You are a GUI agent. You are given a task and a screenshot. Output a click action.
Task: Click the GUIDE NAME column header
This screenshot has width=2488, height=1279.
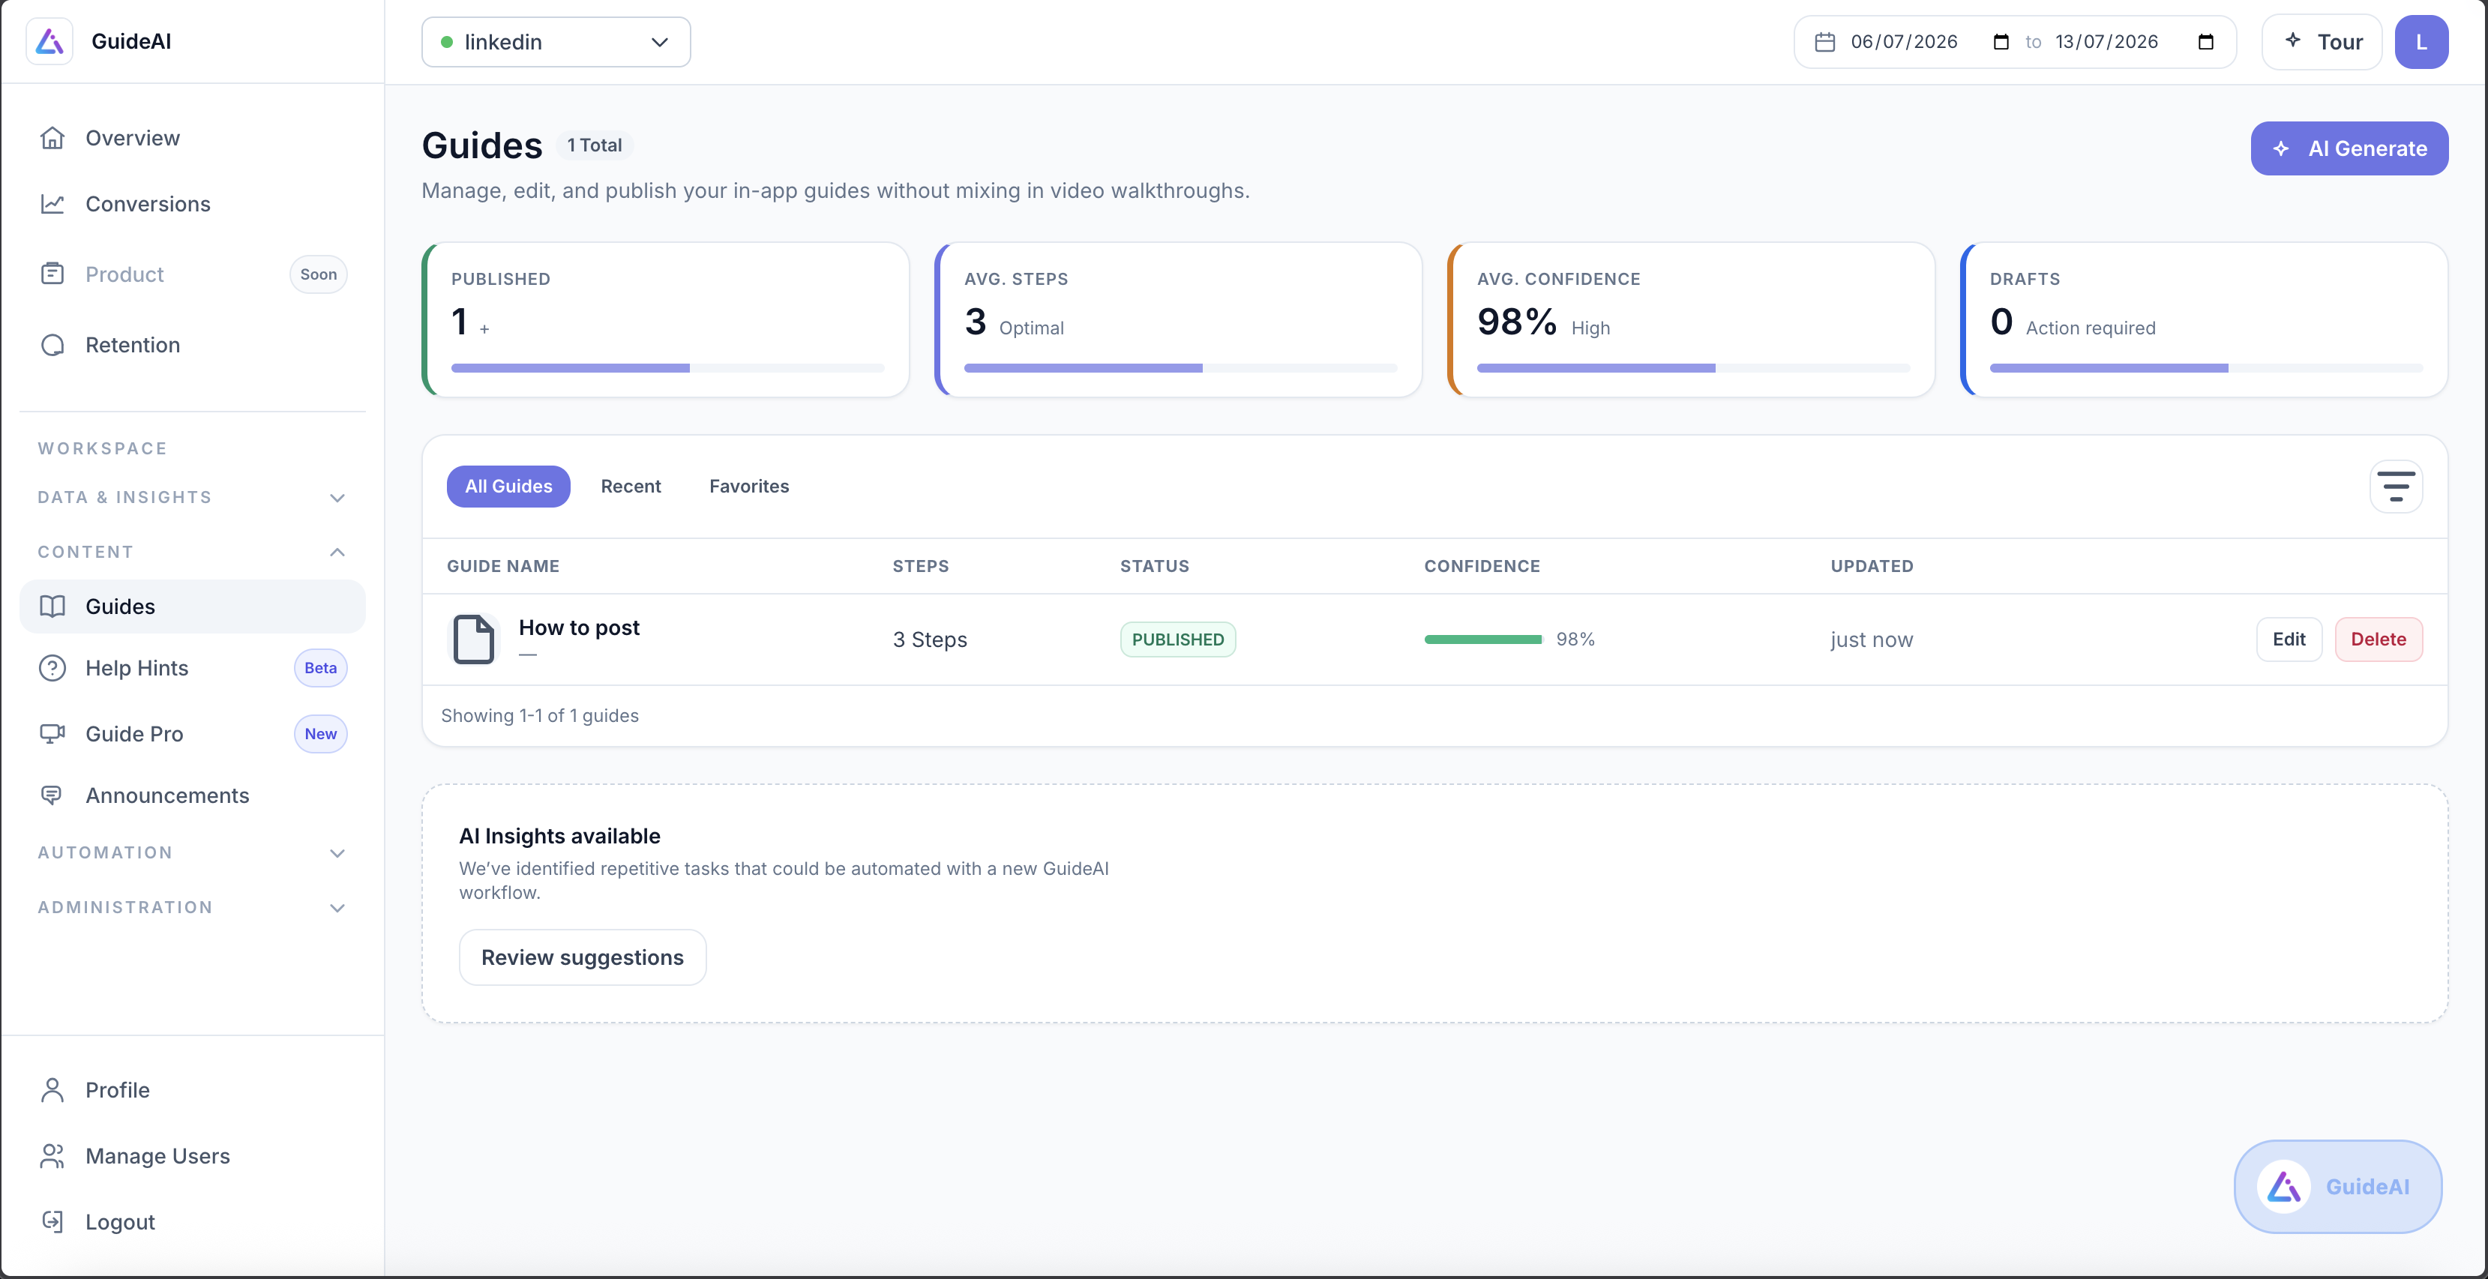point(503,566)
